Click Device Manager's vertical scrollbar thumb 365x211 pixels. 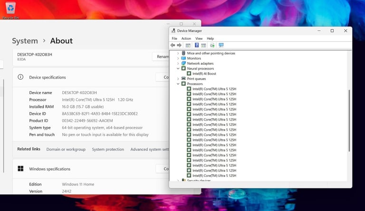(x=349, y=121)
